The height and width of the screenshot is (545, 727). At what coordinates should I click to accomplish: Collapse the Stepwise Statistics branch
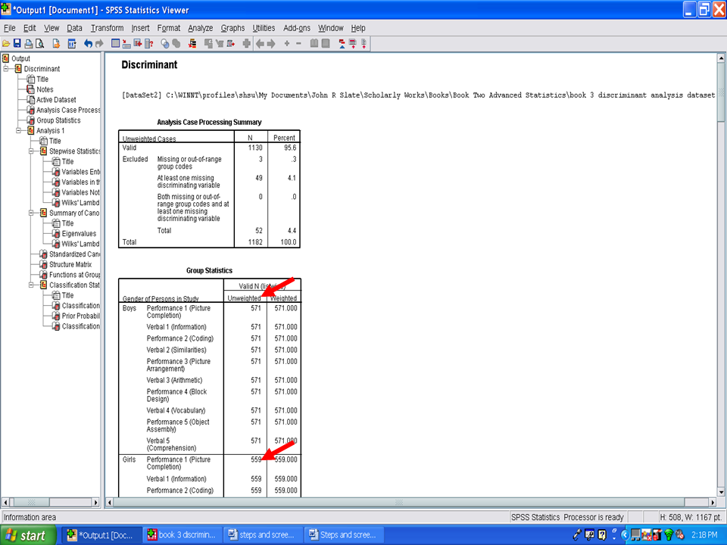31,151
